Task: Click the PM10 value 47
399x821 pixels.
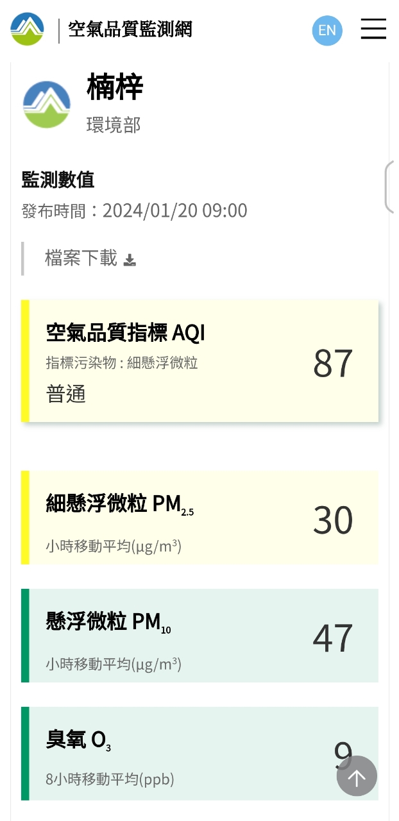Action: pyautogui.click(x=333, y=638)
